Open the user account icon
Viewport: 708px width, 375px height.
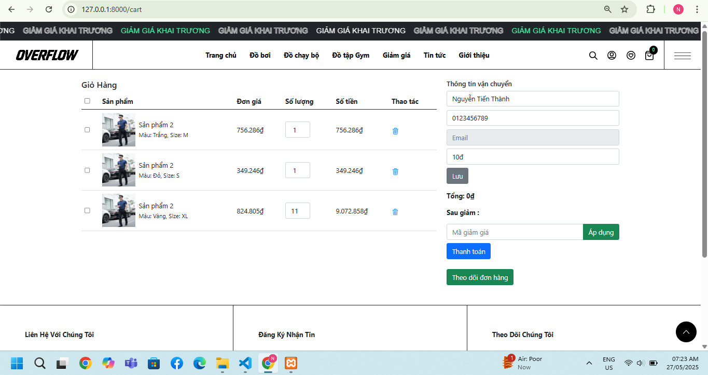tap(612, 56)
